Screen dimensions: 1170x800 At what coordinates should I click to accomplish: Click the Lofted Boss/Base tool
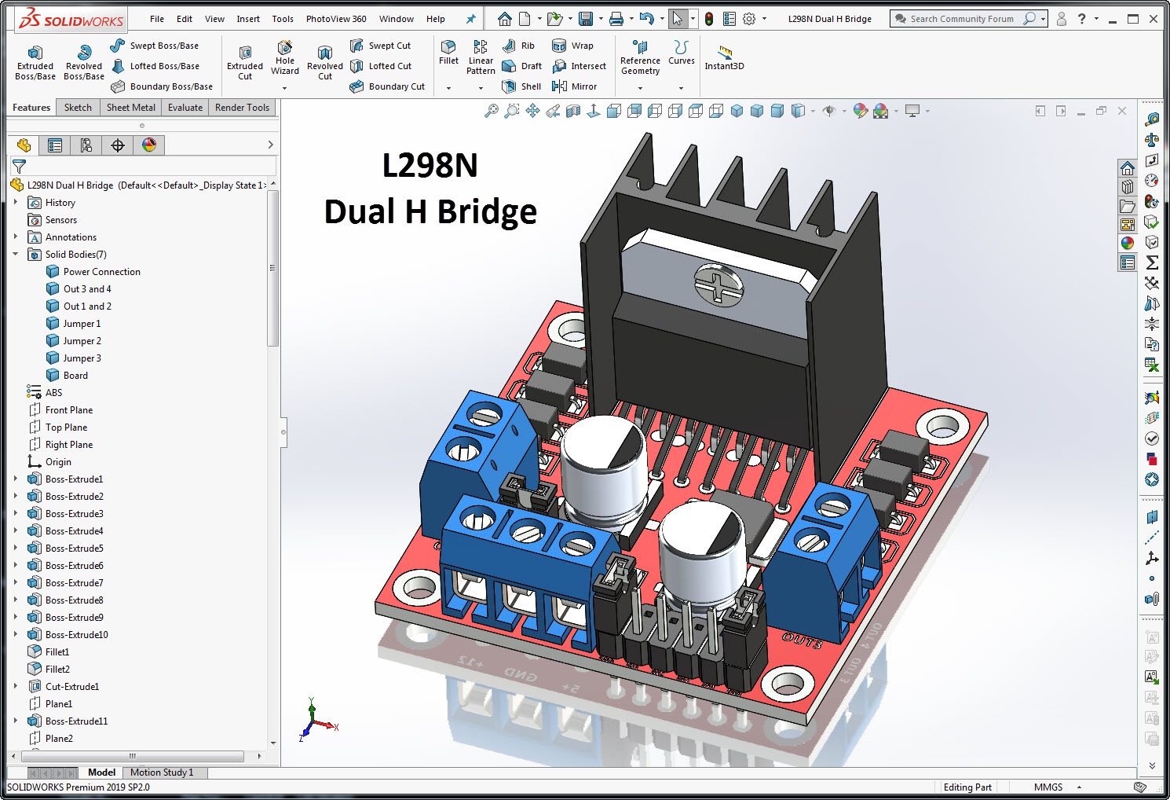click(x=155, y=66)
